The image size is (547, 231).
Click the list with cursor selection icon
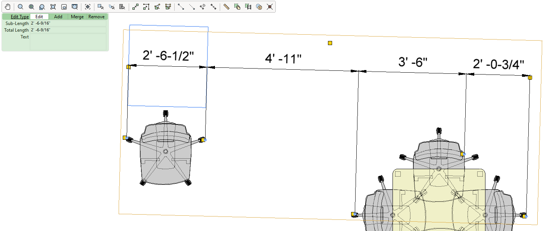pos(122,7)
